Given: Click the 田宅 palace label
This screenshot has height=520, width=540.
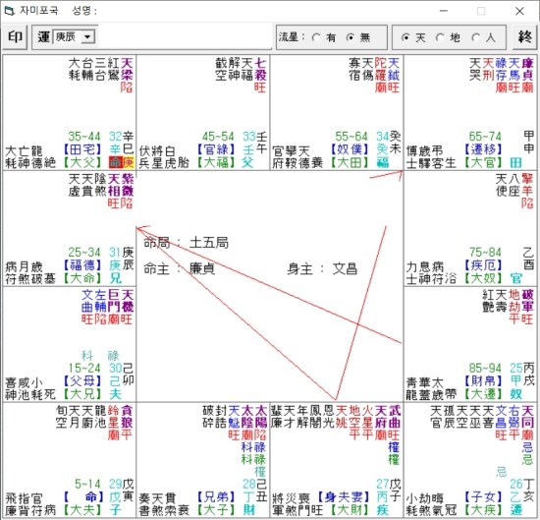Looking at the screenshot, I should [82, 149].
